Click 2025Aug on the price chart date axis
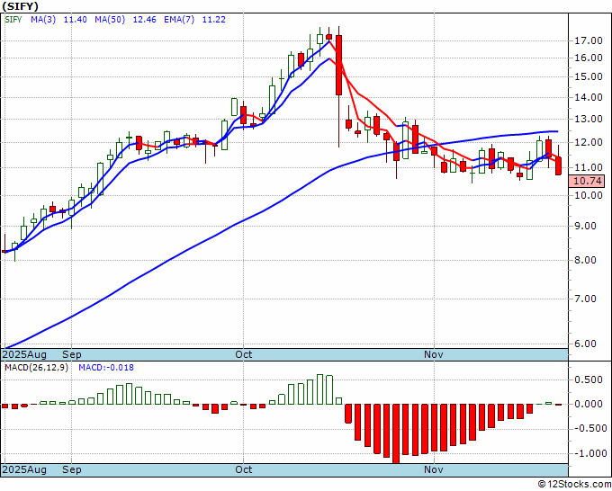 (x=24, y=354)
